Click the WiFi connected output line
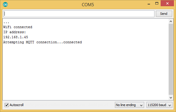Image resolution: width=176 pixels, height=112 pixels. (18, 27)
